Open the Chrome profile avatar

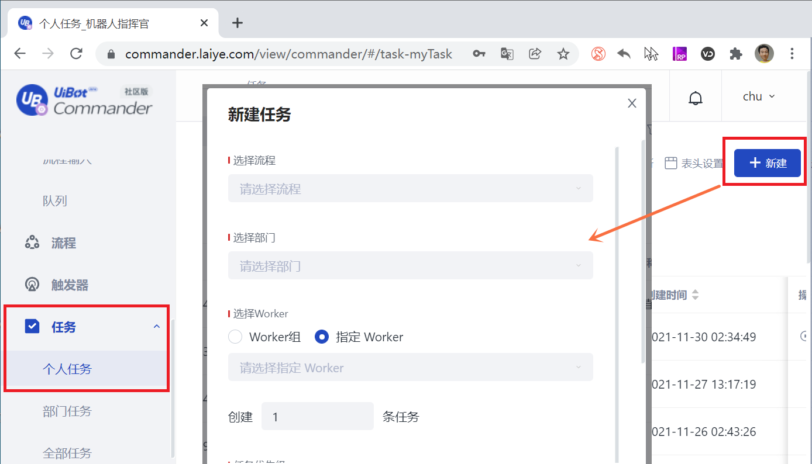click(x=764, y=54)
